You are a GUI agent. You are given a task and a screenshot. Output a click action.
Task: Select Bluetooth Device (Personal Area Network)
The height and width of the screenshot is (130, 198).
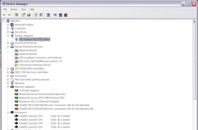tap(42, 94)
